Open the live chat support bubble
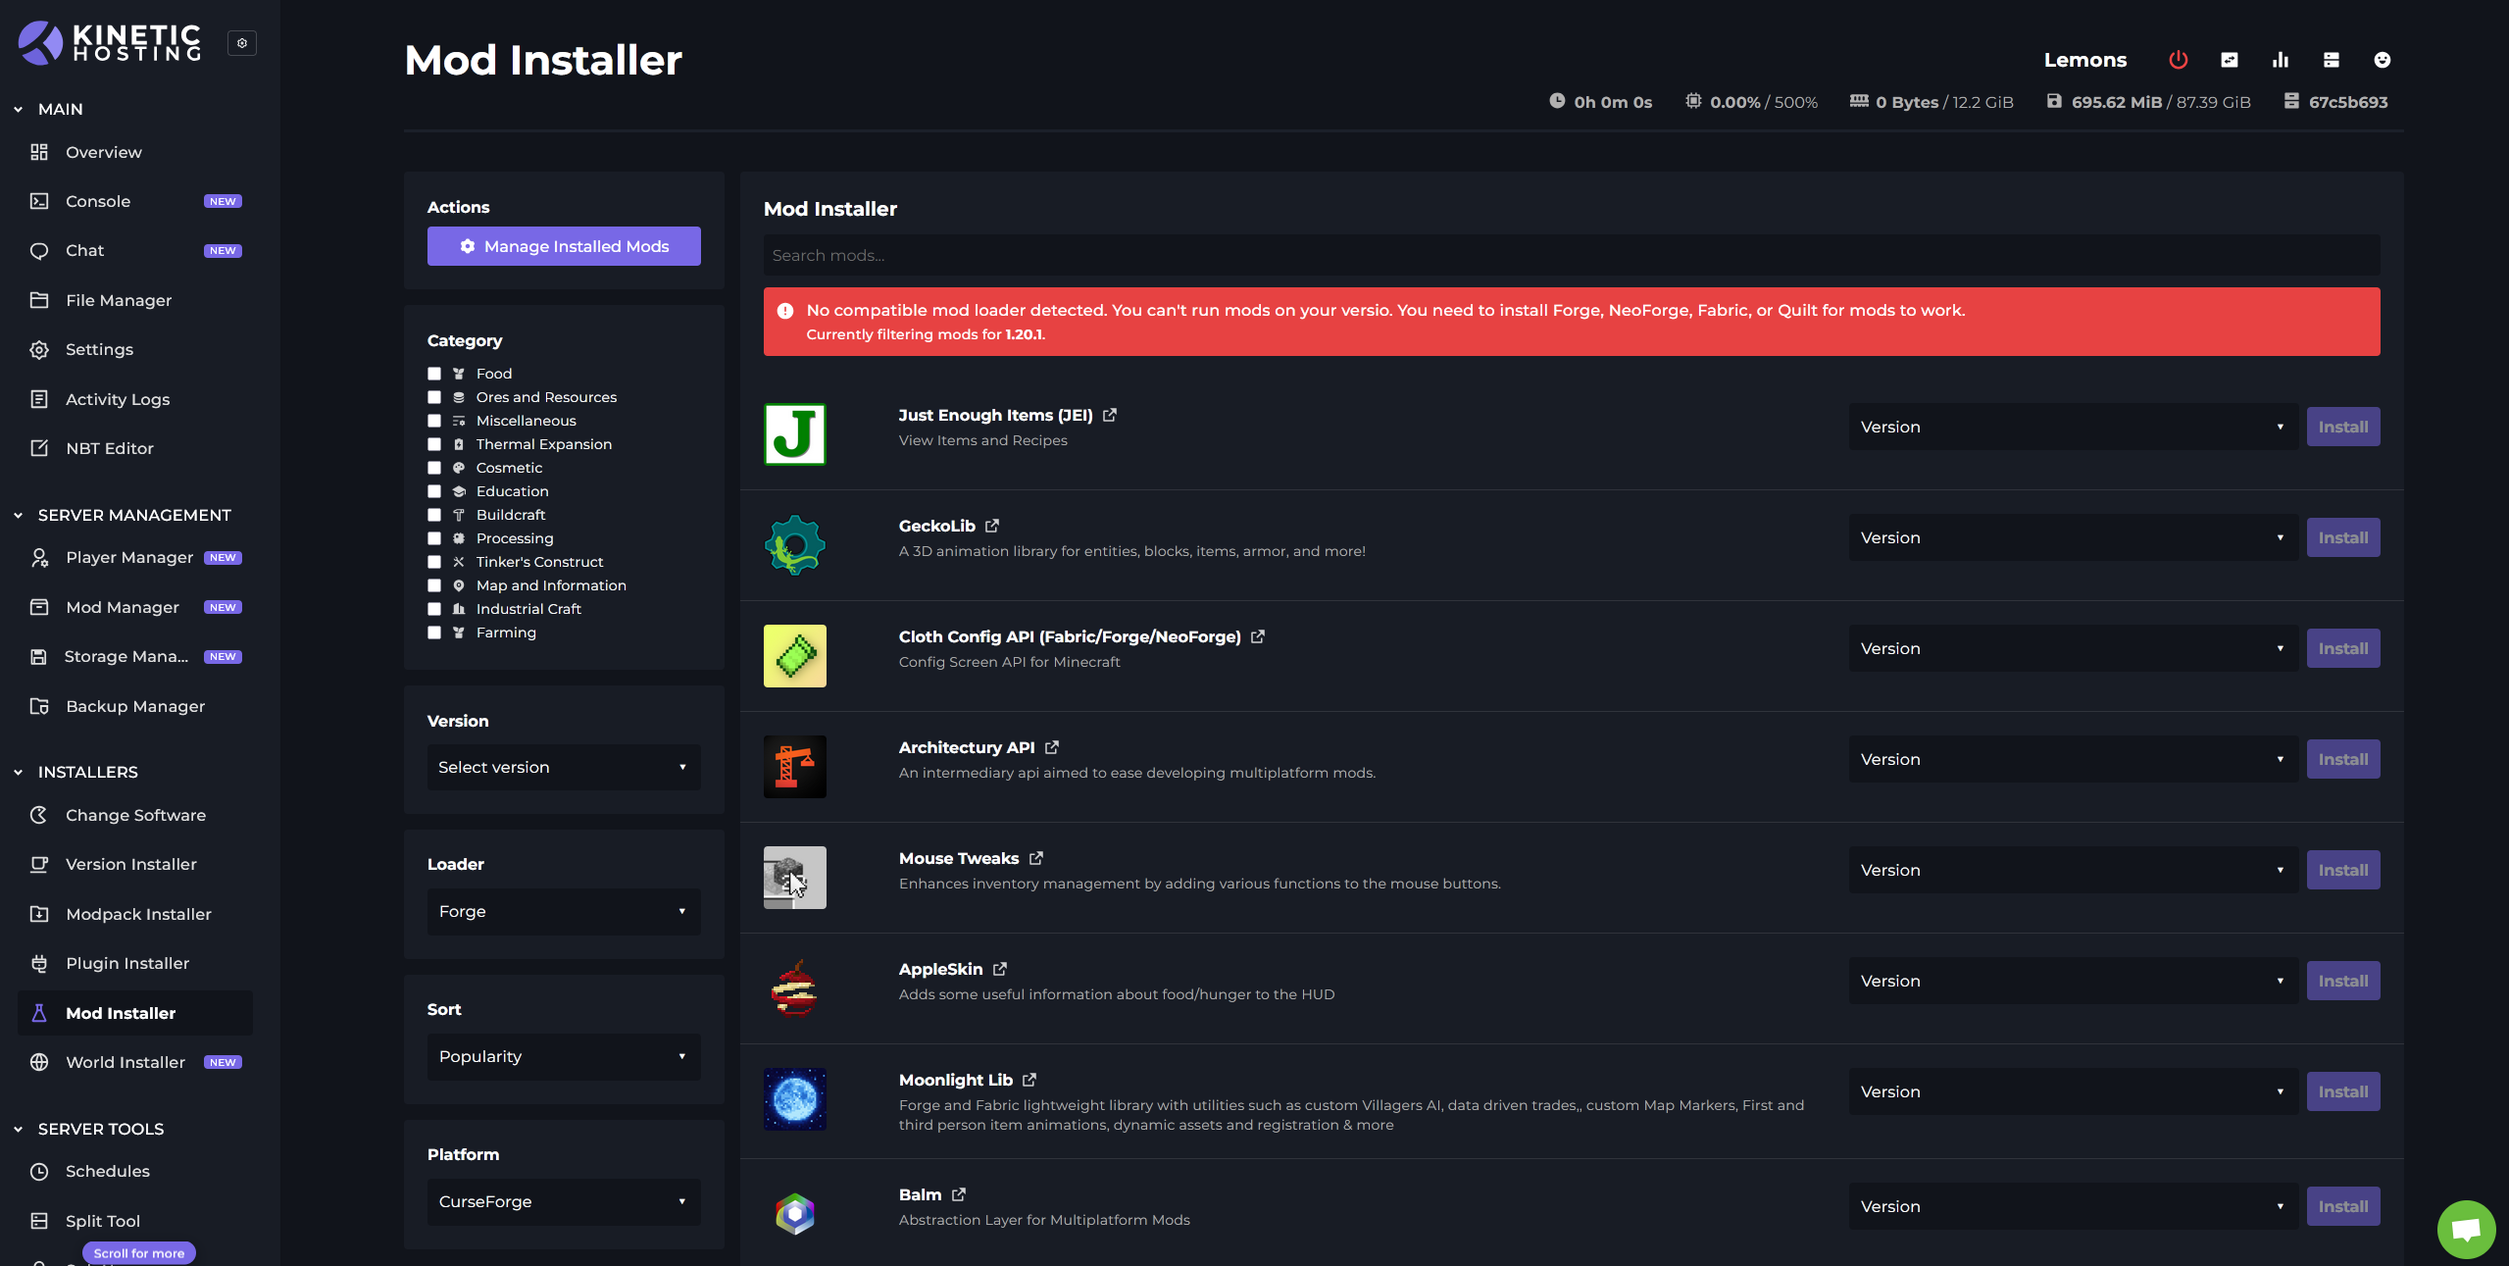This screenshot has height=1266, width=2509. (x=2466, y=1229)
